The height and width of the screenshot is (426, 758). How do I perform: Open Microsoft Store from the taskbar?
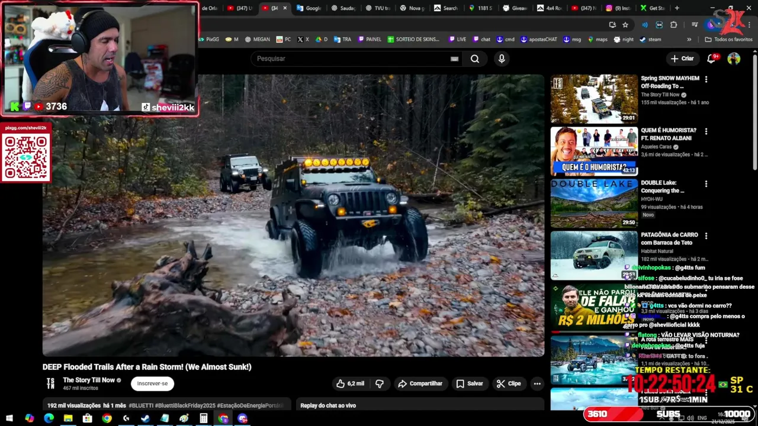(88, 418)
